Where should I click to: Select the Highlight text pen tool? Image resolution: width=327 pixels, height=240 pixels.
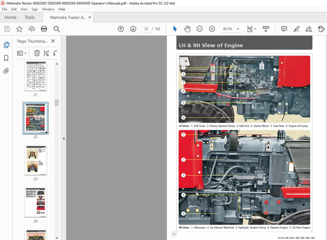(296, 29)
